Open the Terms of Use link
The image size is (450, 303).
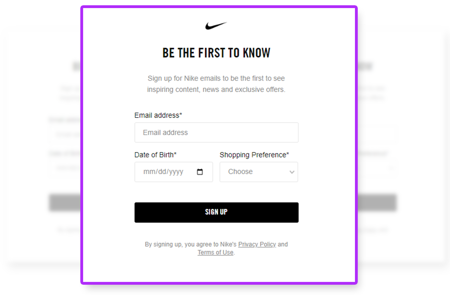pyautogui.click(x=215, y=252)
